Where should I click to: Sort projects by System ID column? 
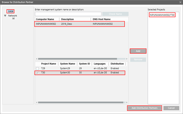pyautogui.click(x=84, y=64)
